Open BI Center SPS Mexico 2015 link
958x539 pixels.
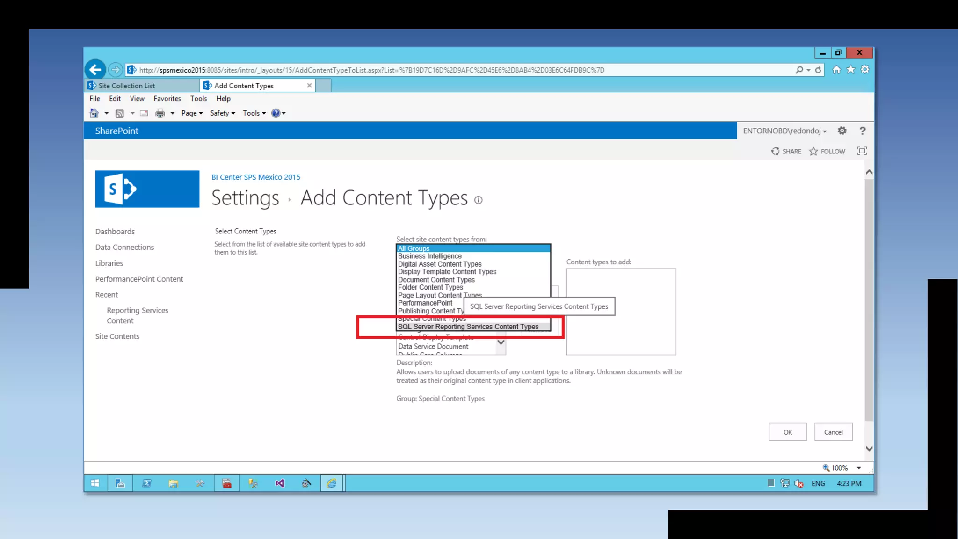[255, 177]
